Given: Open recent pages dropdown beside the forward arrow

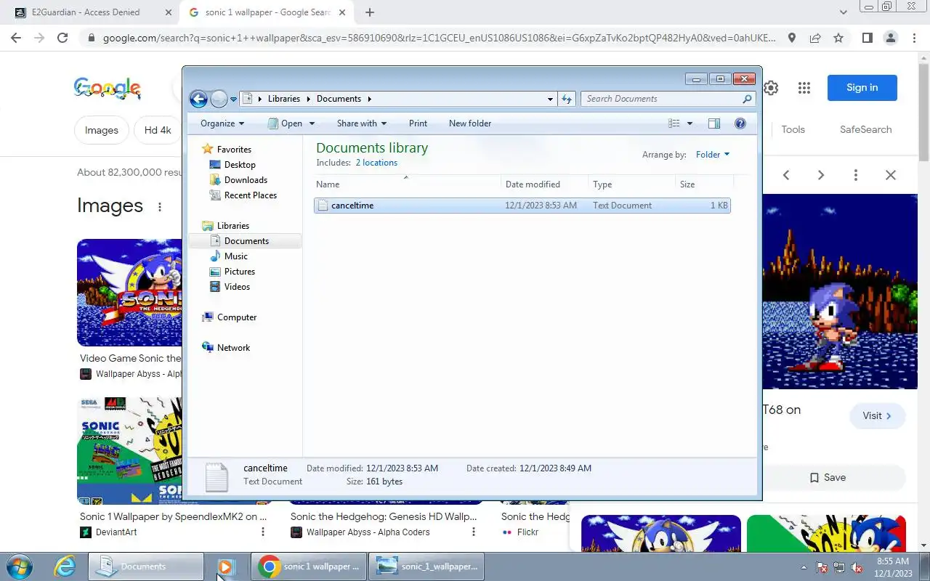Looking at the screenshot, I should coord(233,99).
